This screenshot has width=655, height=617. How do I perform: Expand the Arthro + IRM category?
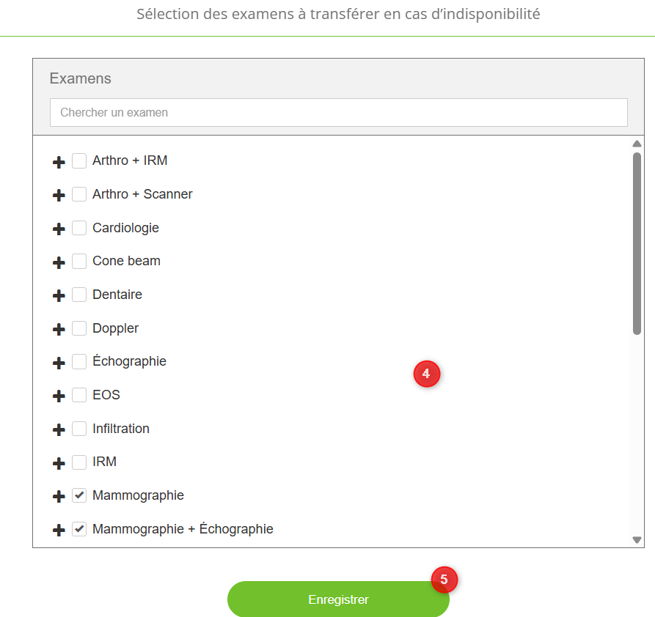59,162
